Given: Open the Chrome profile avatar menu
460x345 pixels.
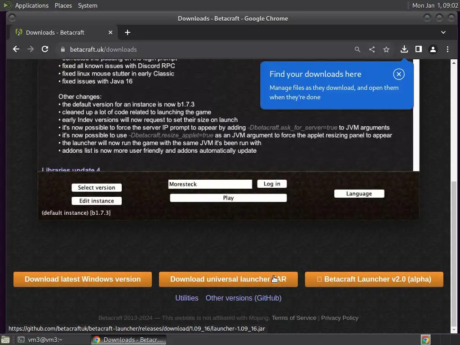Looking at the screenshot, I should [433, 49].
